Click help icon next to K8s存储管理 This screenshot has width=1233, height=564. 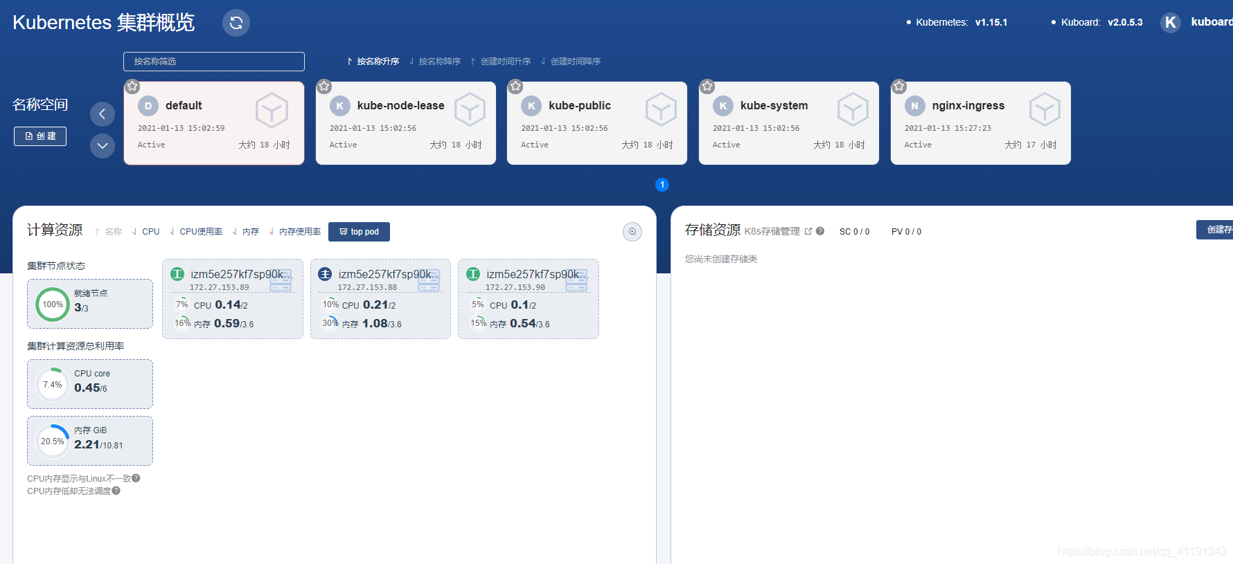(x=820, y=231)
